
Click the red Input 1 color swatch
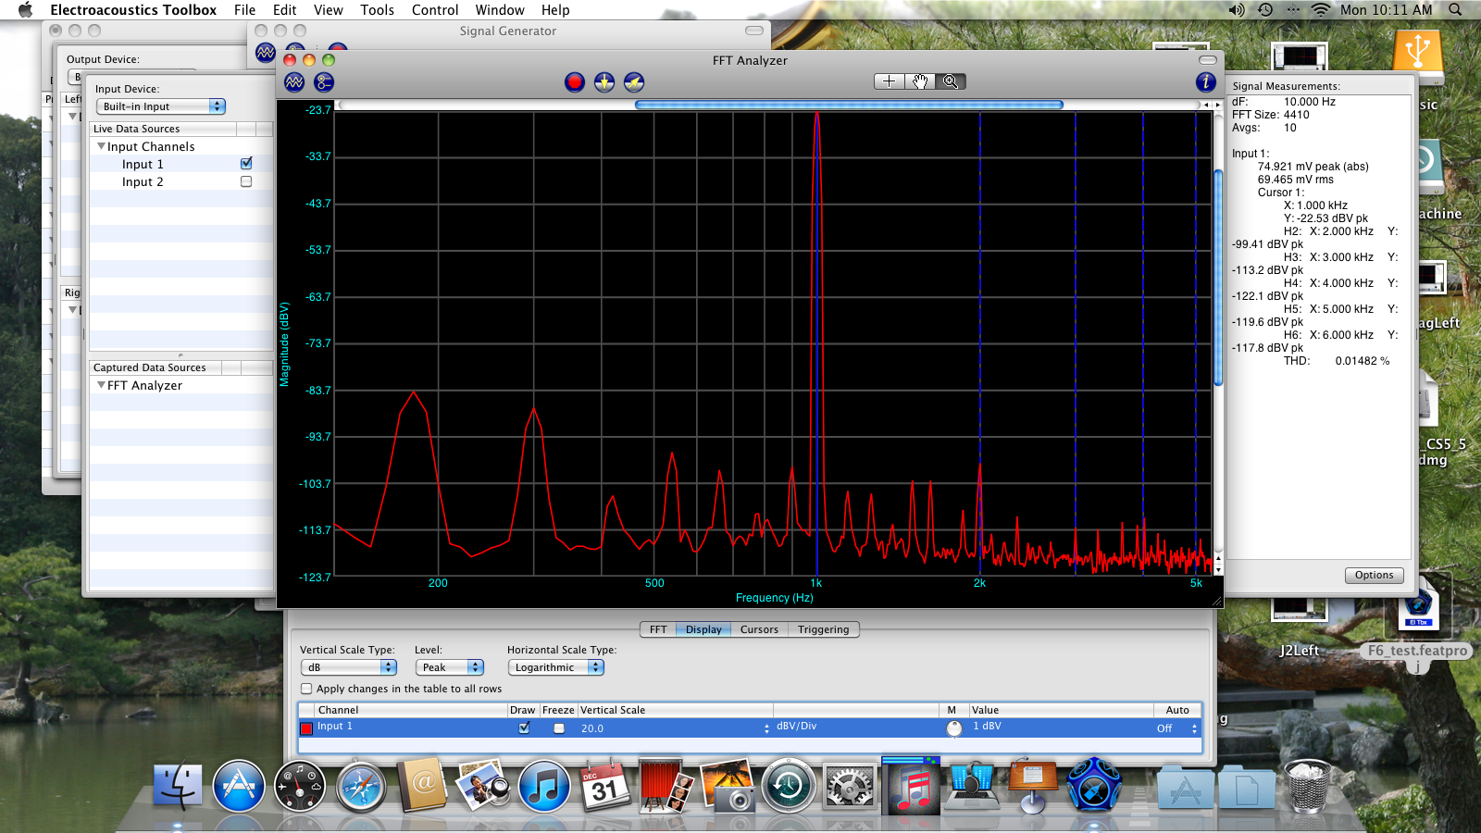tap(306, 728)
